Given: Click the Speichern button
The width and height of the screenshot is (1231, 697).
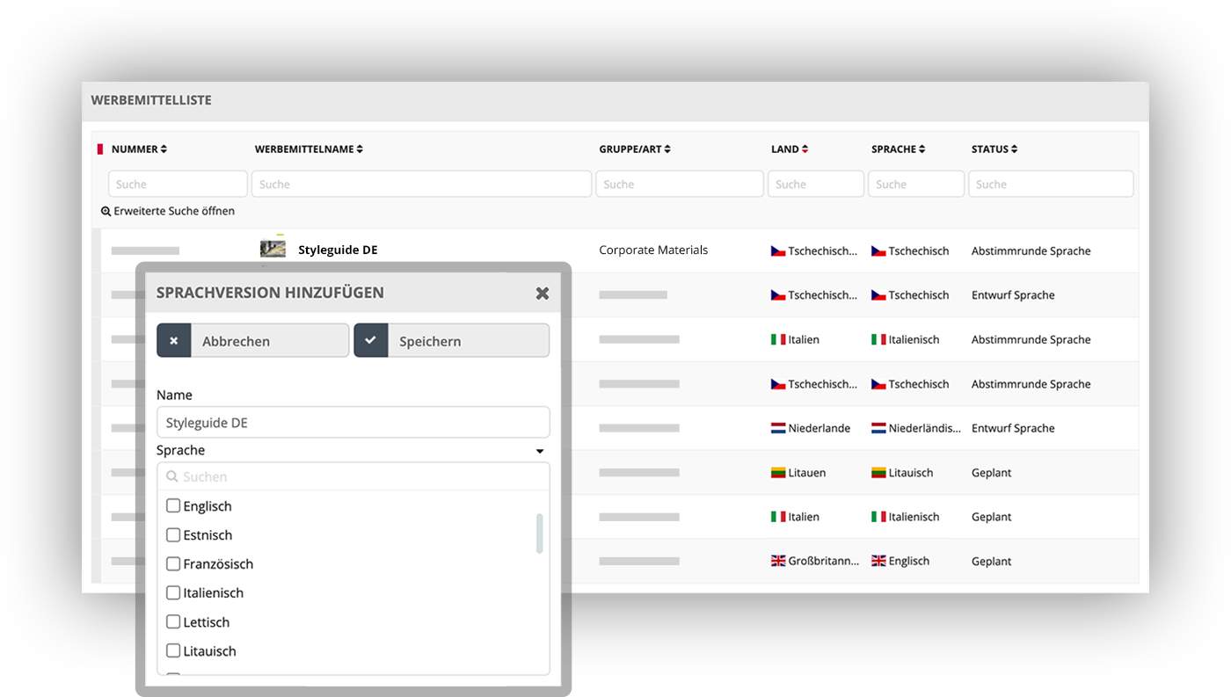Looking at the screenshot, I should tap(452, 340).
